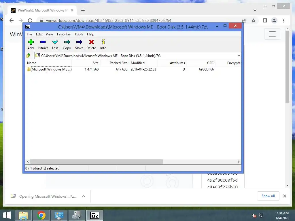This screenshot has height=221, width=295.
Task: Sort by Attributes column header
Action: click(172, 63)
